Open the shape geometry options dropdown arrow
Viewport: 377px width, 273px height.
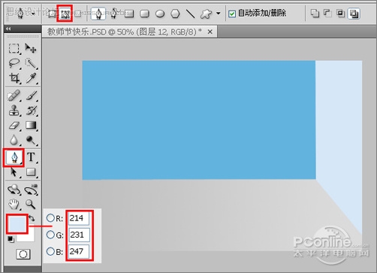click(x=219, y=14)
